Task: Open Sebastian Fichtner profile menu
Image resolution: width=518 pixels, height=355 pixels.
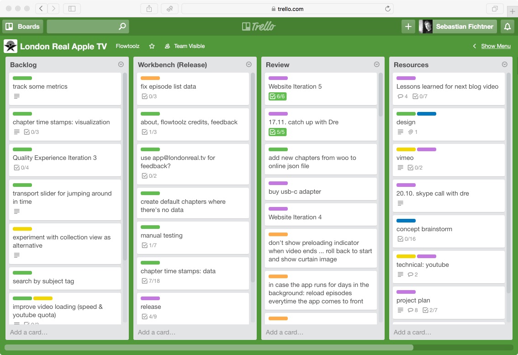Action: (x=458, y=26)
